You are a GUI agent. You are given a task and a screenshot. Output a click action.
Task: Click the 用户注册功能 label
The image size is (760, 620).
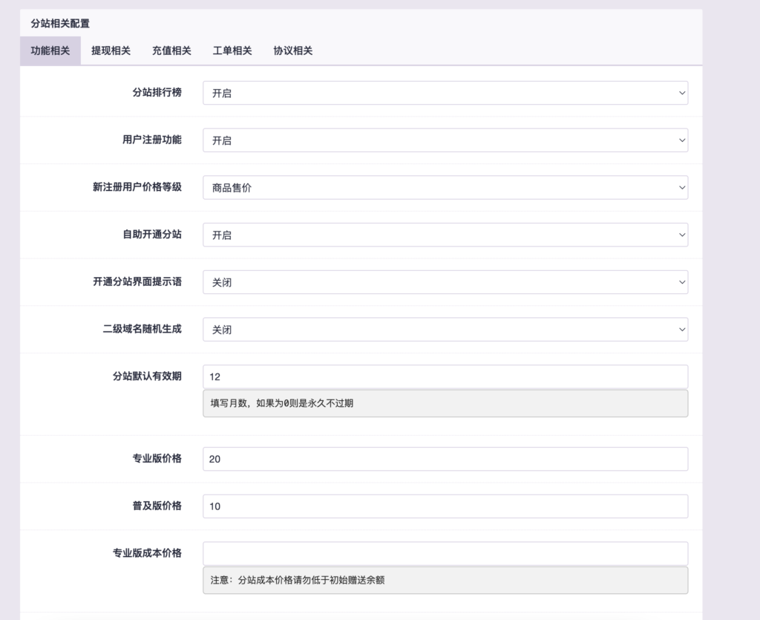click(151, 140)
